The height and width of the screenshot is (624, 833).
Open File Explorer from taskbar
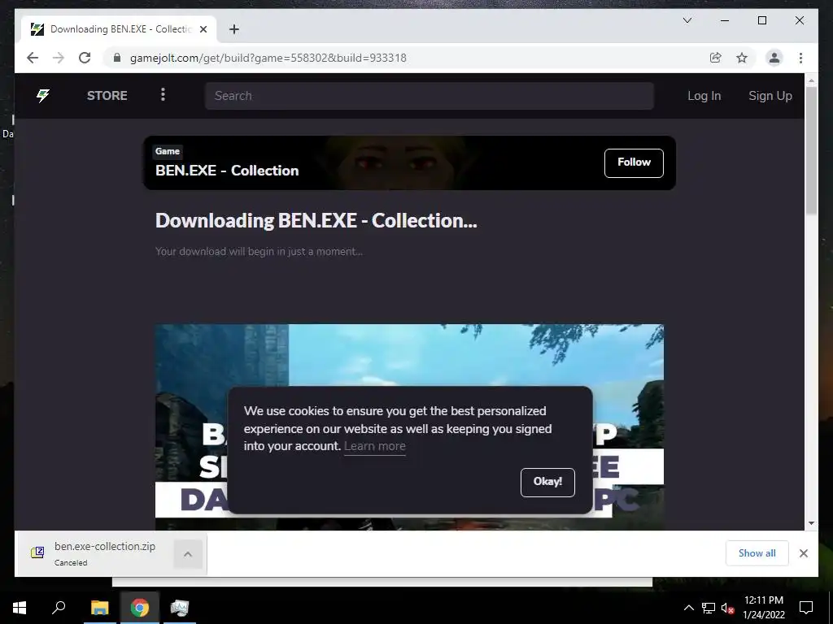coord(99,608)
